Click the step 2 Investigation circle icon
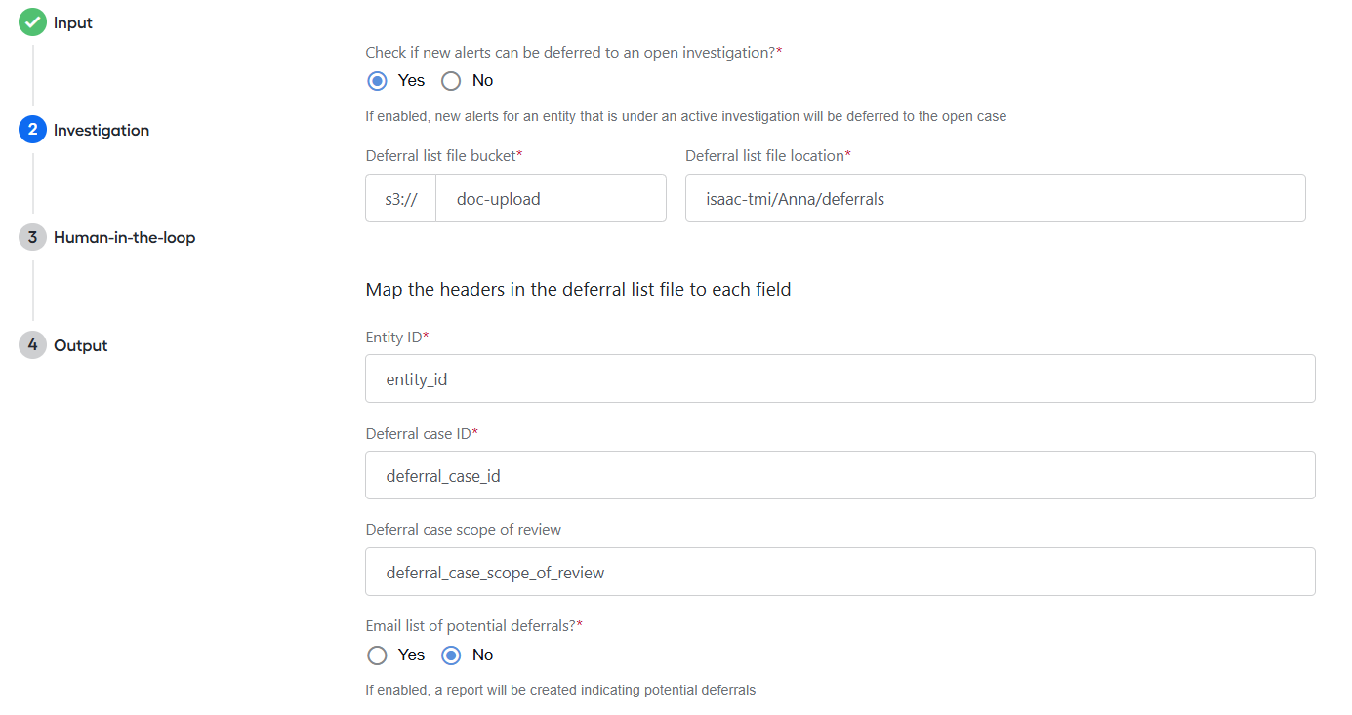1352x715 pixels. click(x=32, y=130)
